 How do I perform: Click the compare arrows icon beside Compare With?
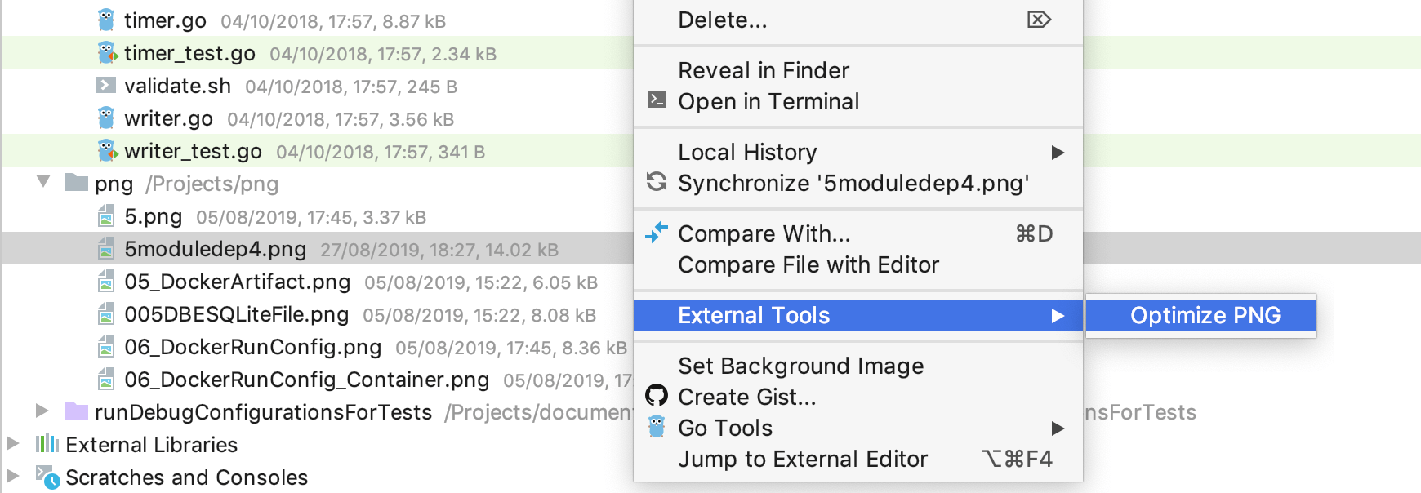point(655,233)
